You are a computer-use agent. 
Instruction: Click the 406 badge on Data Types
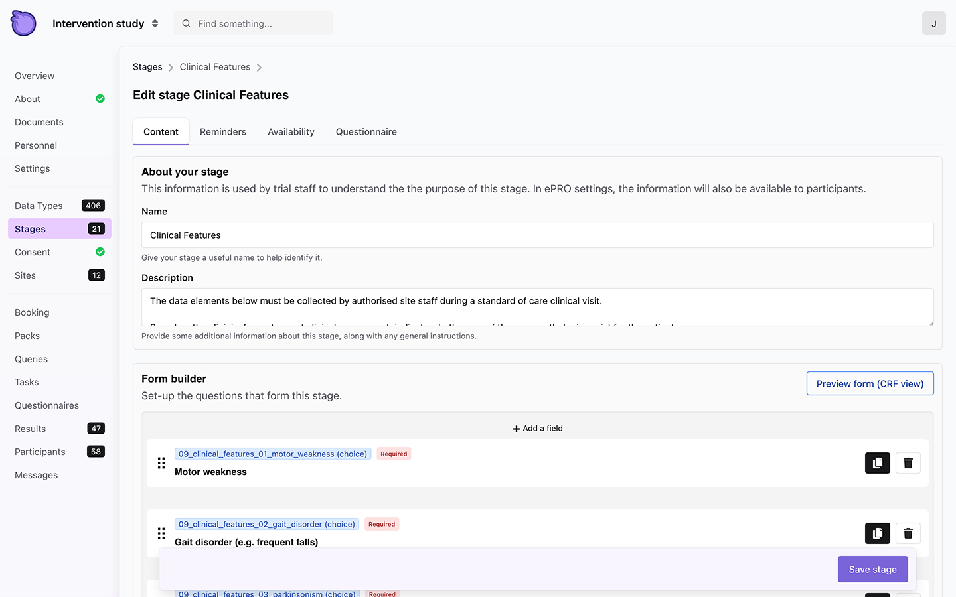click(x=93, y=206)
